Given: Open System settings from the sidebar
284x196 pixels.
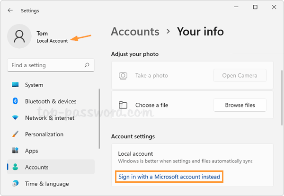Looking at the screenshot, I should 34,85.
